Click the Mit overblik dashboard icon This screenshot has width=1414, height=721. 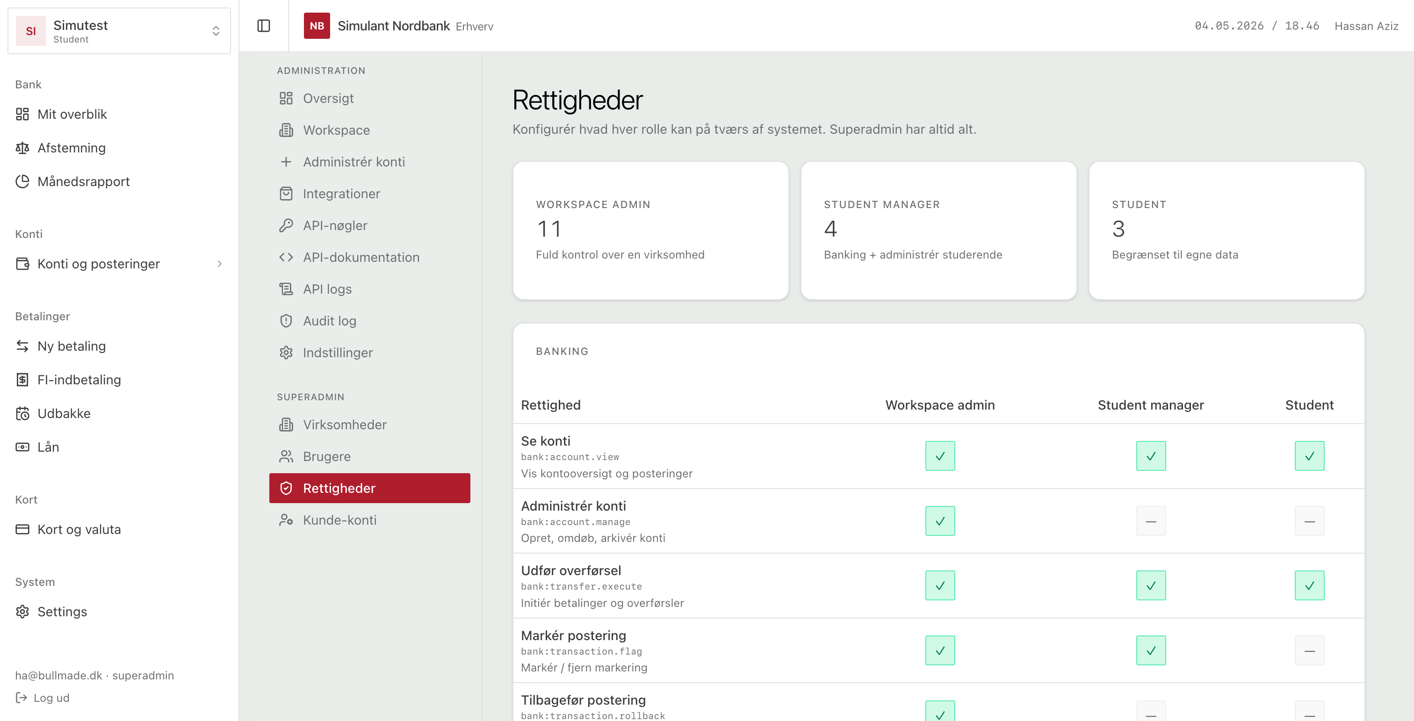point(22,114)
